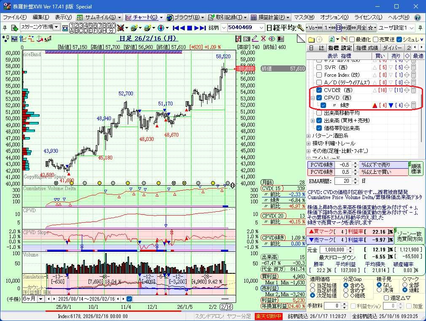Check the 最適化 checkbox

tap(352, 39)
